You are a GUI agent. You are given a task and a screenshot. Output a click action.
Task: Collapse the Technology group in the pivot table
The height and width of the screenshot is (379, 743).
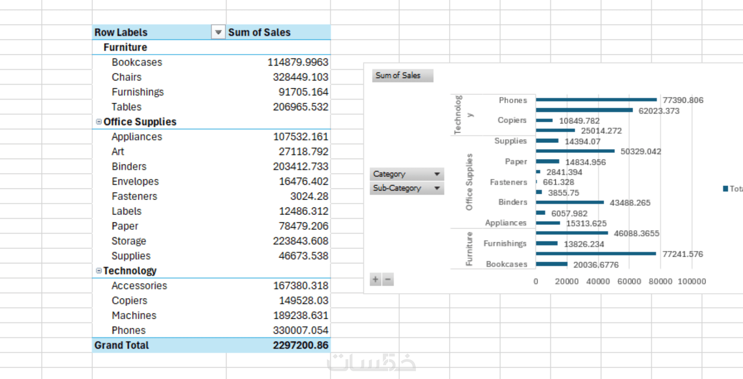(99, 271)
